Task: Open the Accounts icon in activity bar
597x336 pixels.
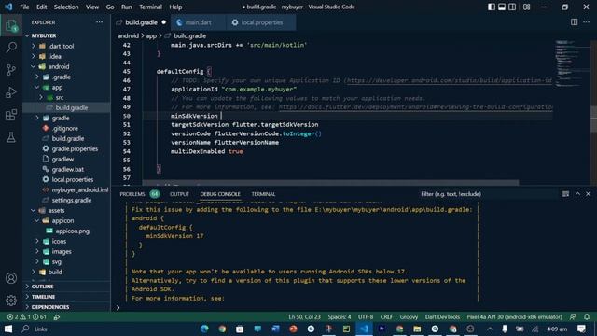Action: 11,278
